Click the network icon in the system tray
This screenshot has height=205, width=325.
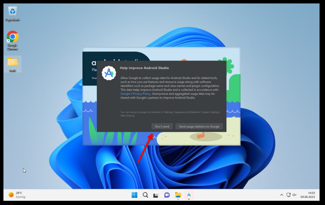click(x=289, y=195)
